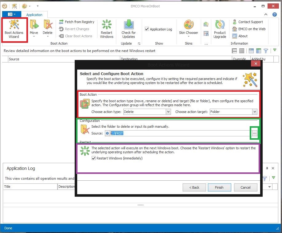Toggle the Application Log checkbox

pyautogui.click(x=147, y=29)
